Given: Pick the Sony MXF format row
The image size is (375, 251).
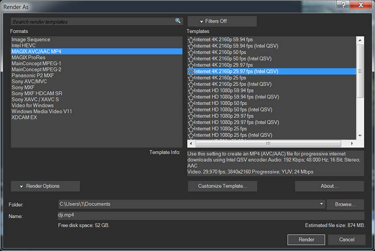Looking at the screenshot, I should 97,87.
